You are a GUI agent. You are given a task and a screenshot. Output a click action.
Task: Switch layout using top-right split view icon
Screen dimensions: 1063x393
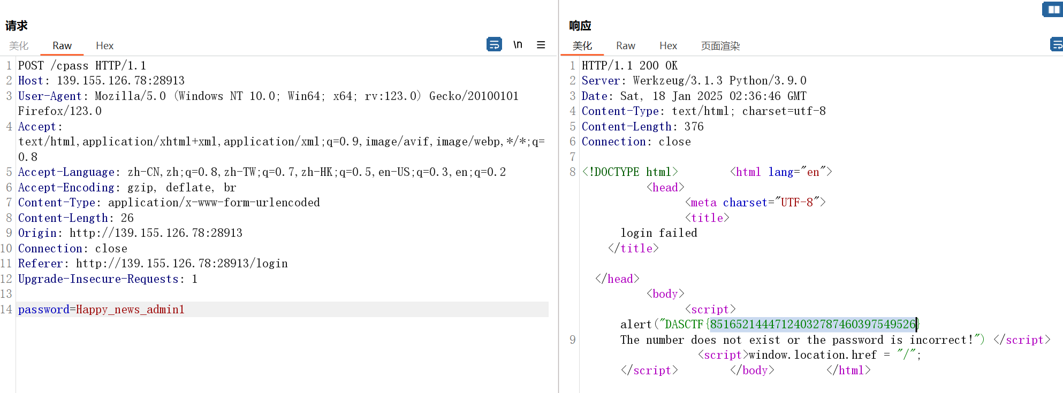(1053, 10)
